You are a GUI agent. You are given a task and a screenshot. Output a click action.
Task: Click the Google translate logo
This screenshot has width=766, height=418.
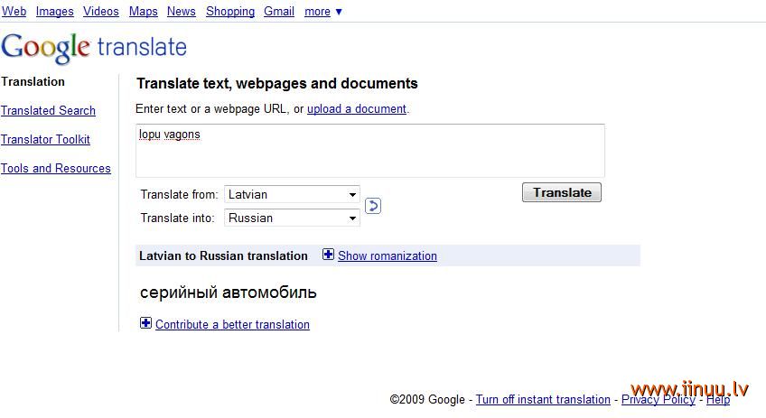tap(94, 48)
